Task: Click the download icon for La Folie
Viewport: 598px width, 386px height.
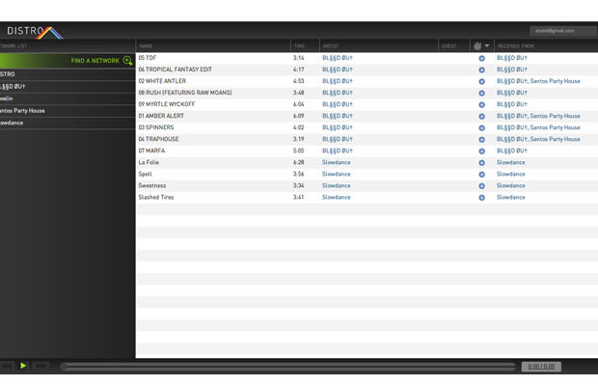Action: pyautogui.click(x=481, y=163)
